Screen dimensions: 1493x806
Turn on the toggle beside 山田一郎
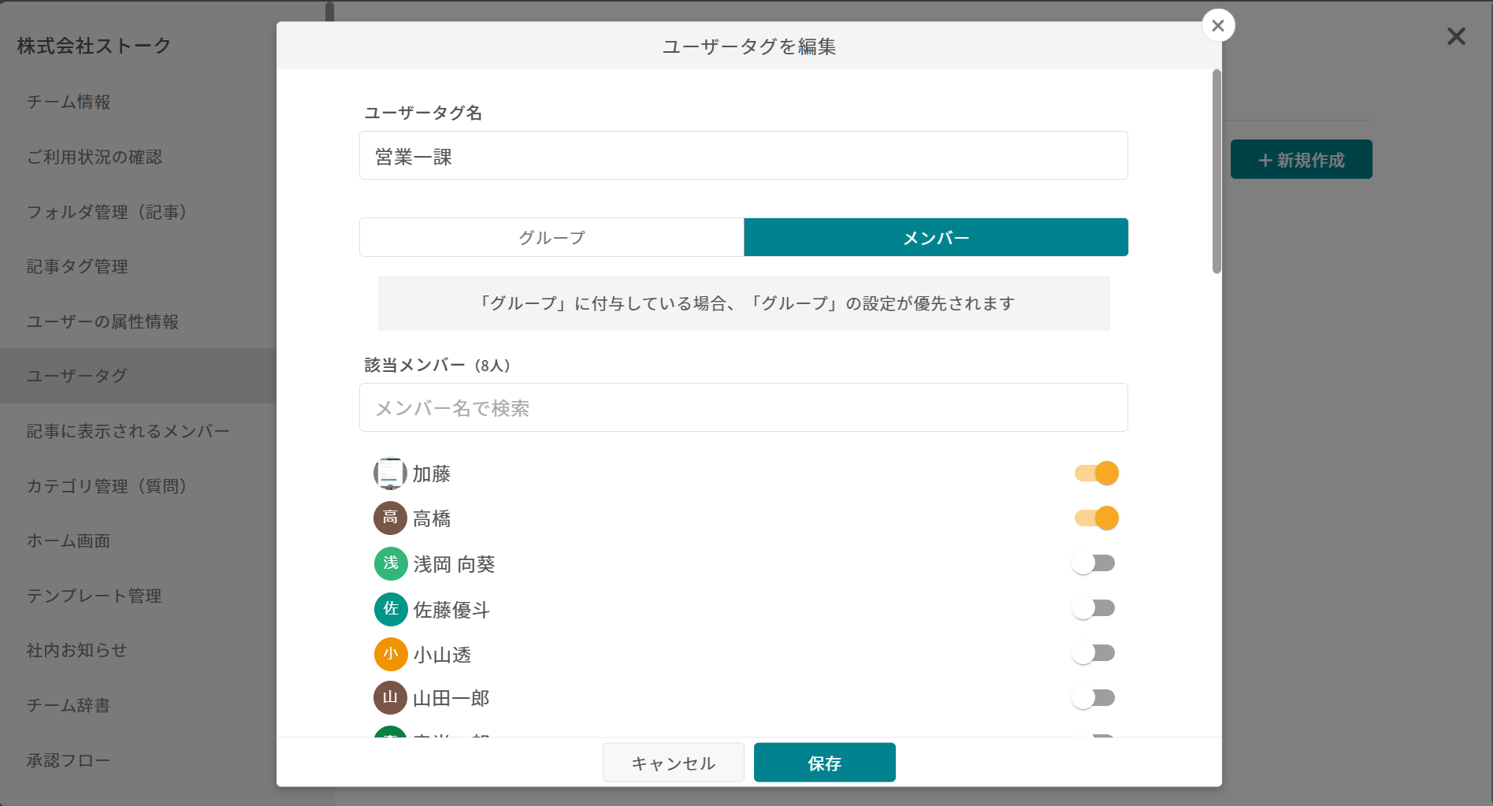[1094, 697]
